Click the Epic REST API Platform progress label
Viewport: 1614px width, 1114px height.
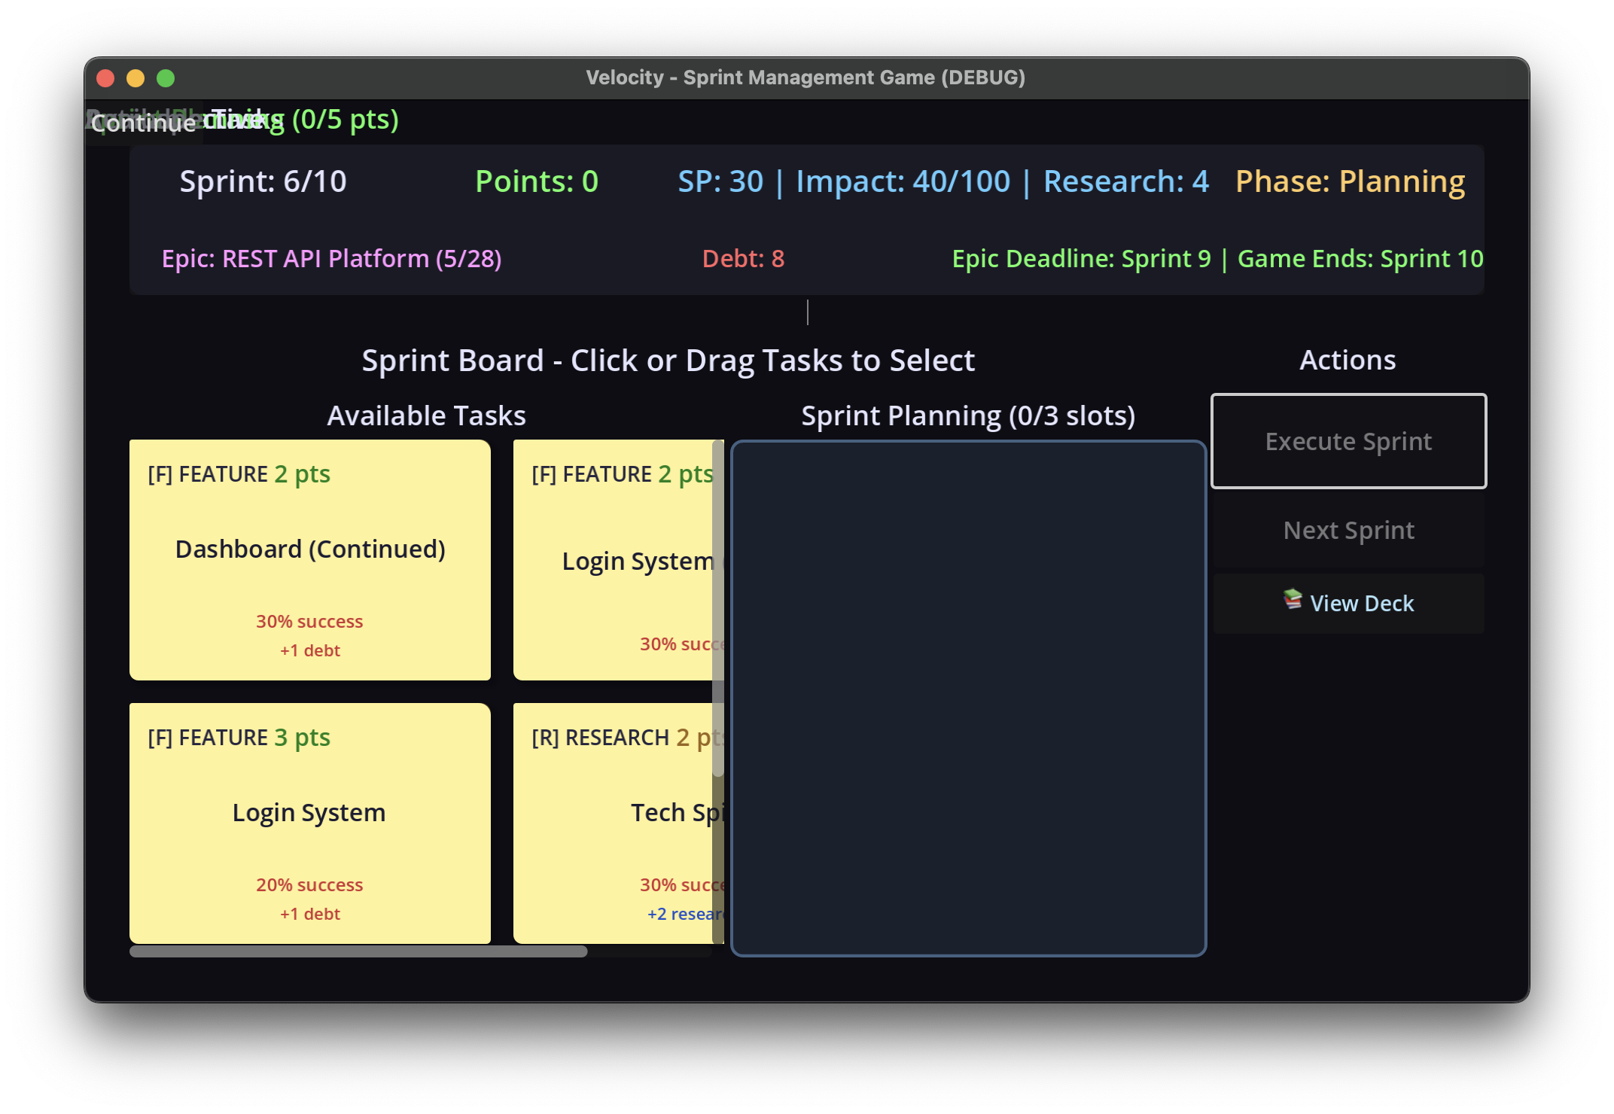point(331,259)
